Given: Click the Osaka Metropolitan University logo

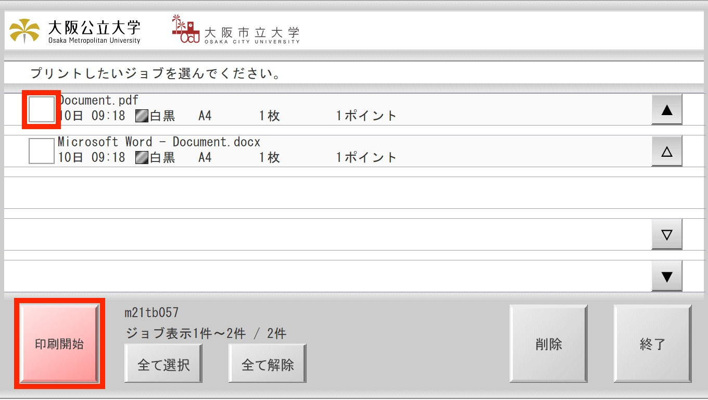Looking at the screenshot, I should click(75, 31).
